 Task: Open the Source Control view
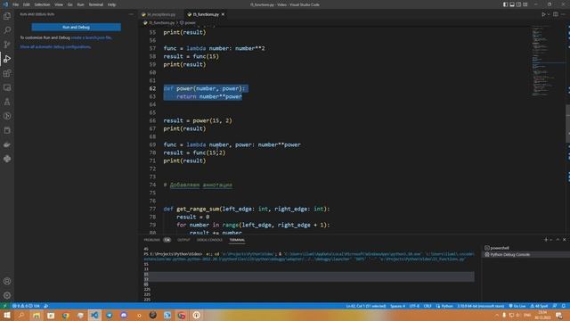tap(7, 45)
